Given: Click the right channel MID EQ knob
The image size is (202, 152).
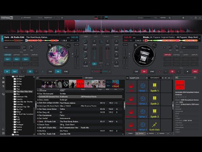Looking at the screenshot, I should tap(116, 48).
